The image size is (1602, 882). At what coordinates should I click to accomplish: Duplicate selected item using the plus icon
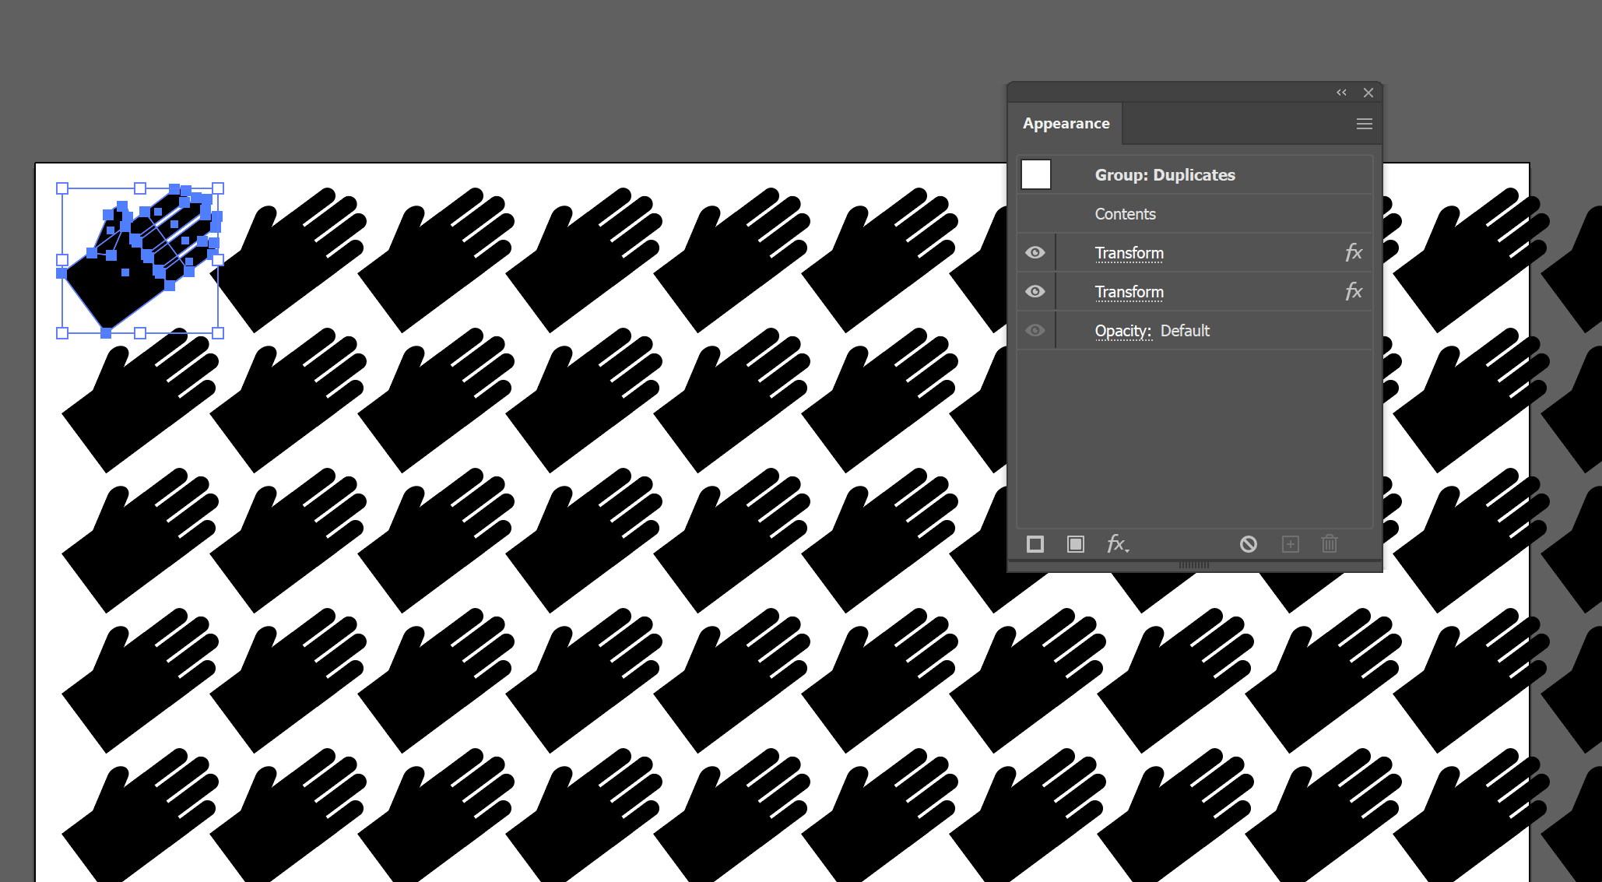(1290, 544)
